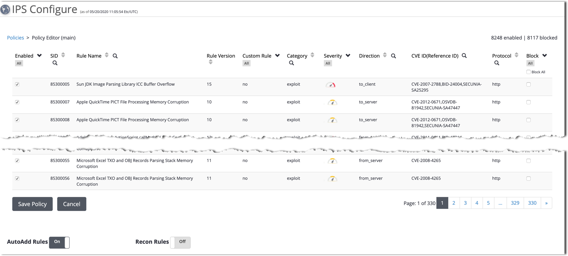Viewport: 568px width, 256px height.
Task: Open the Custom Rule filter dropdown
Action: (277, 56)
